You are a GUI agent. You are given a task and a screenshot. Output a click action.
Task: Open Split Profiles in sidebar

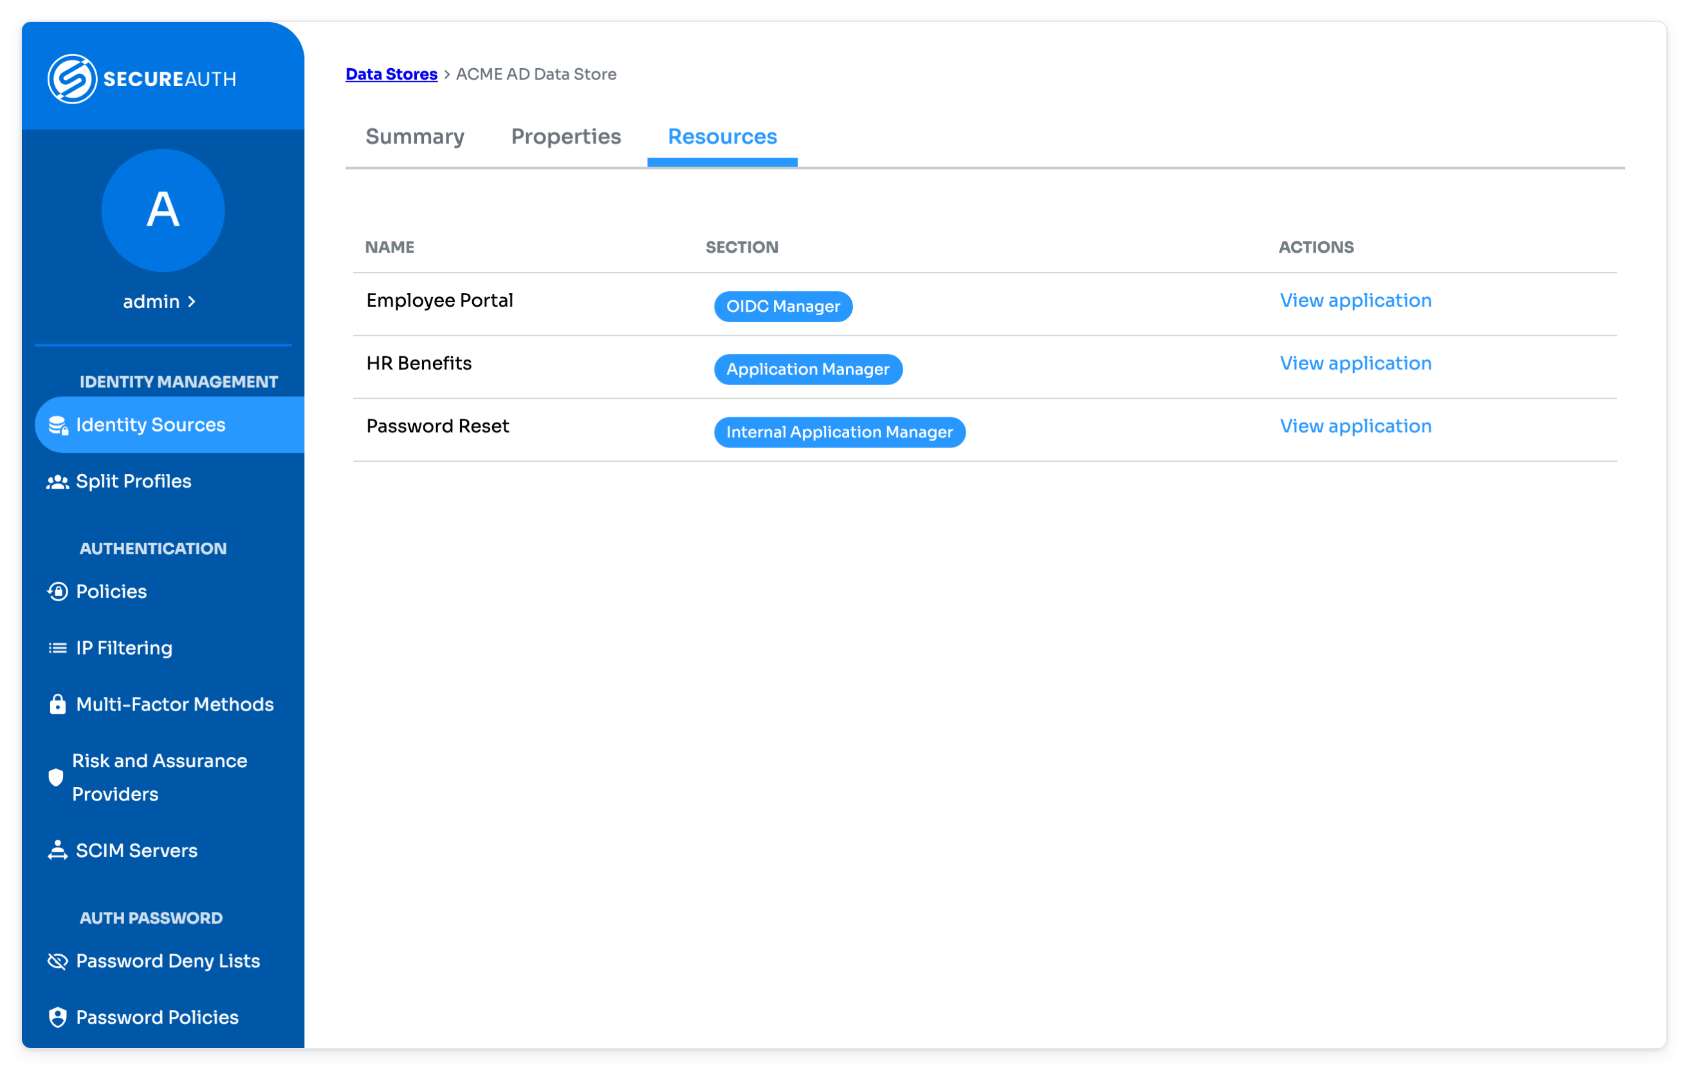point(133,482)
